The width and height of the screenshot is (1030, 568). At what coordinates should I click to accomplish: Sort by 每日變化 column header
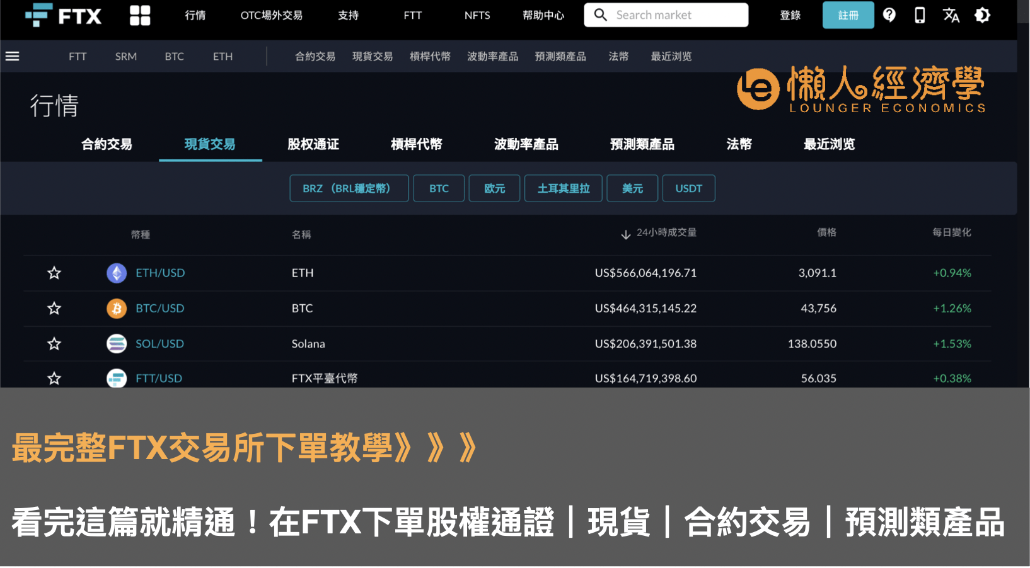952,232
